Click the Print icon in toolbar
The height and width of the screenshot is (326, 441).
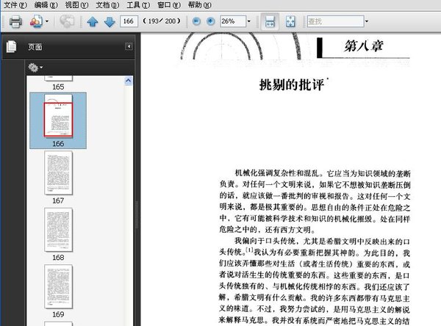click(15, 21)
